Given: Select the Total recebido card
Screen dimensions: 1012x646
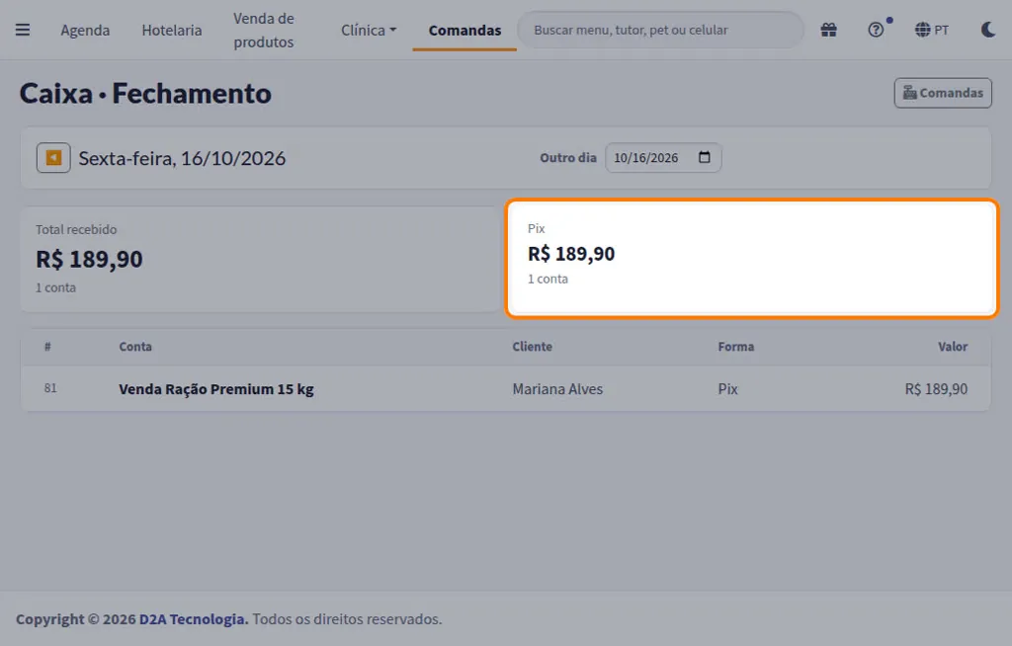Looking at the screenshot, I should (261, 260).
